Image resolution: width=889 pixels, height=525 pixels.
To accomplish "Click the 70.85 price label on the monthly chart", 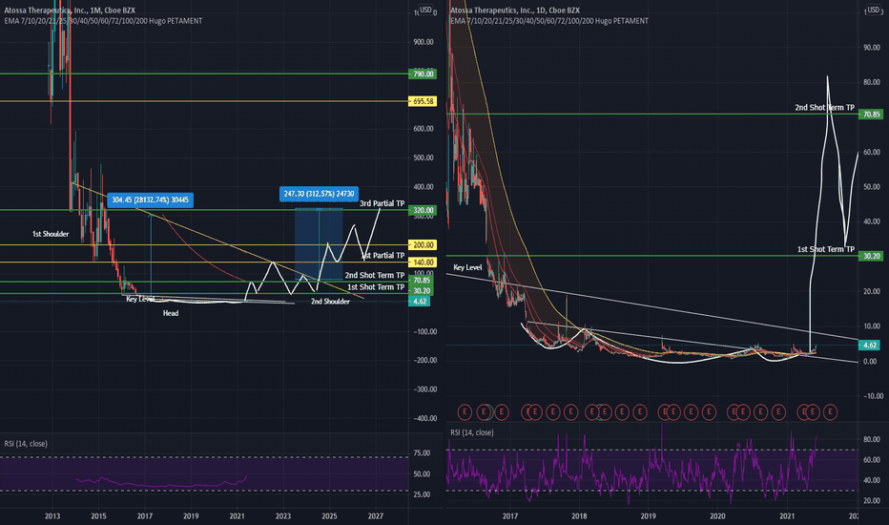I will [422, 281].
